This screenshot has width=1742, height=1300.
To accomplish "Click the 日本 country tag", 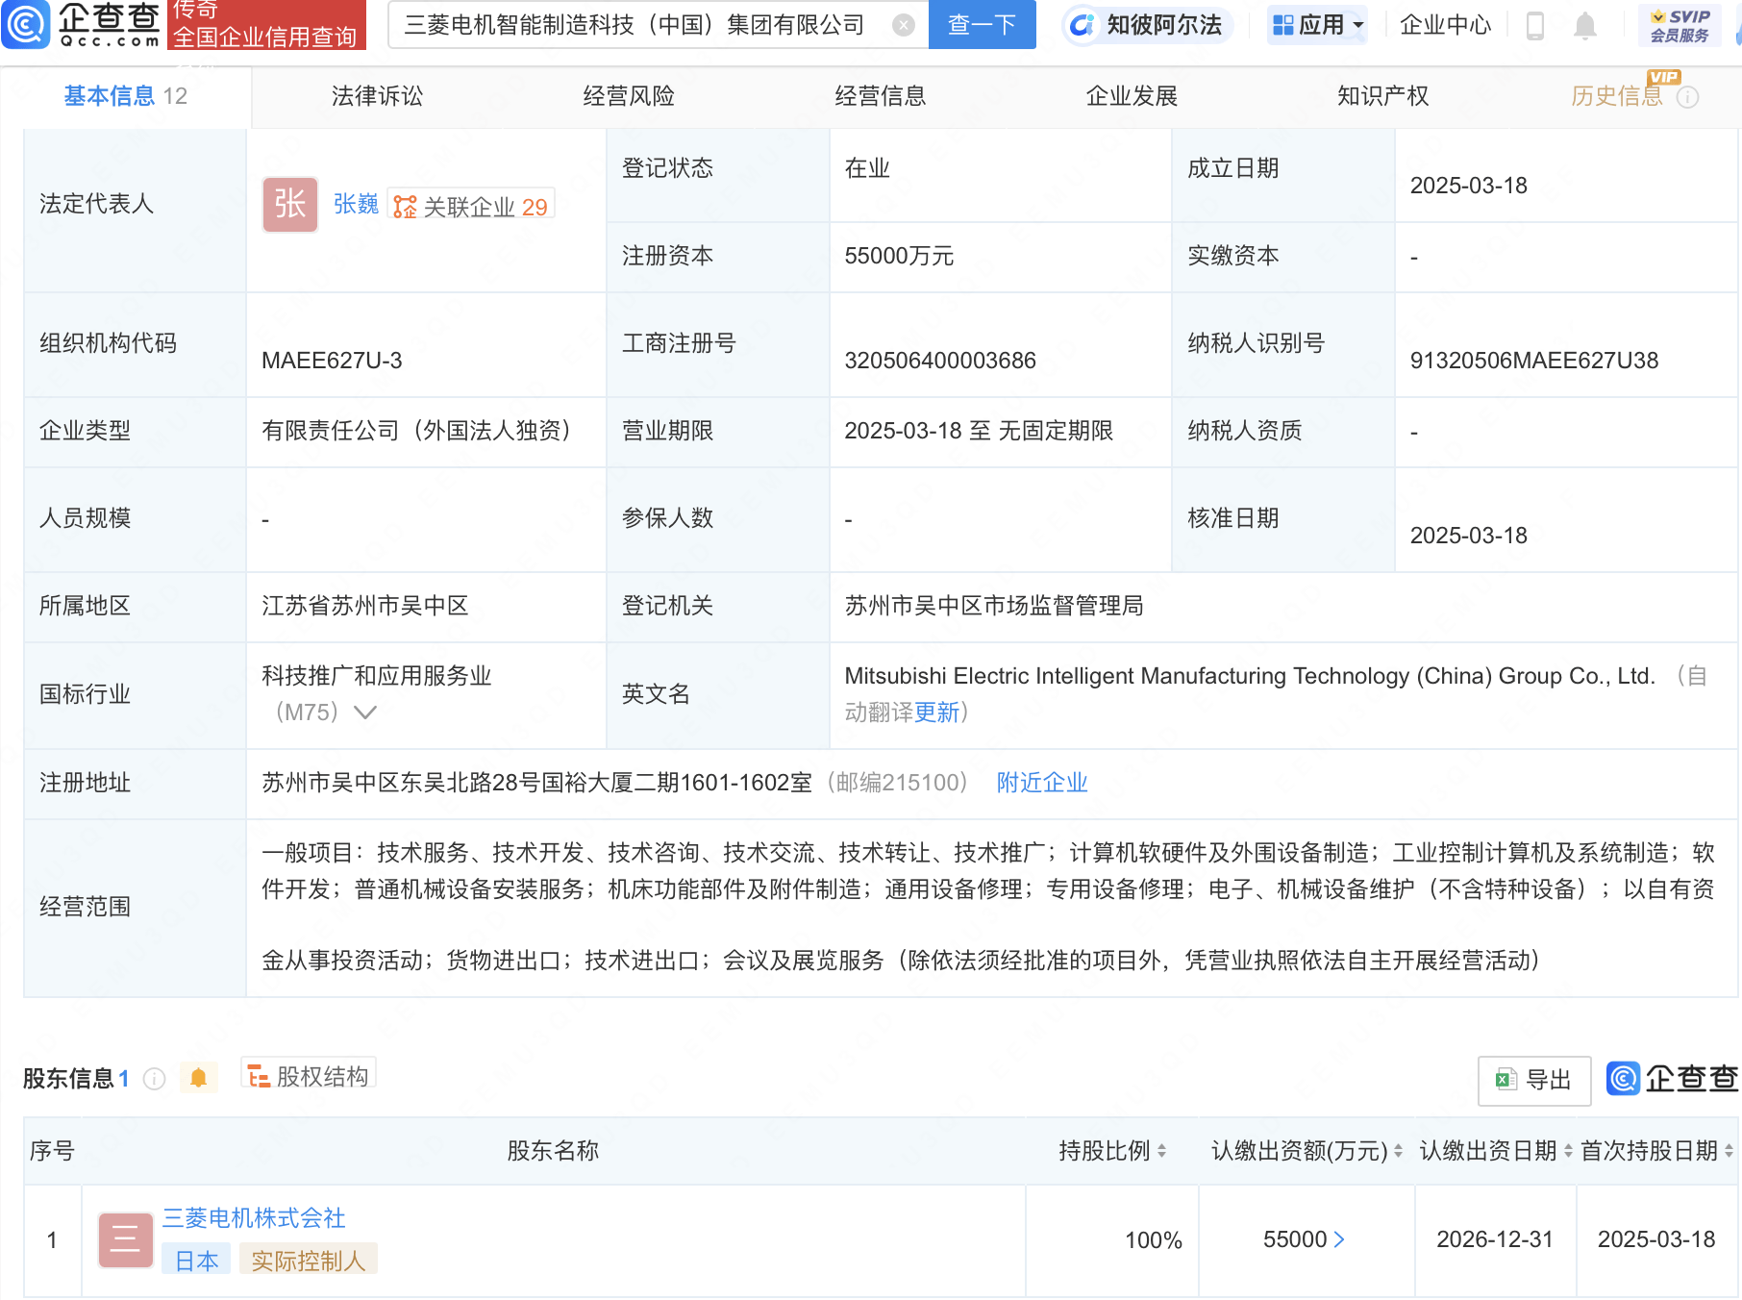I will pyautogui.click(x=196, y=1261).
